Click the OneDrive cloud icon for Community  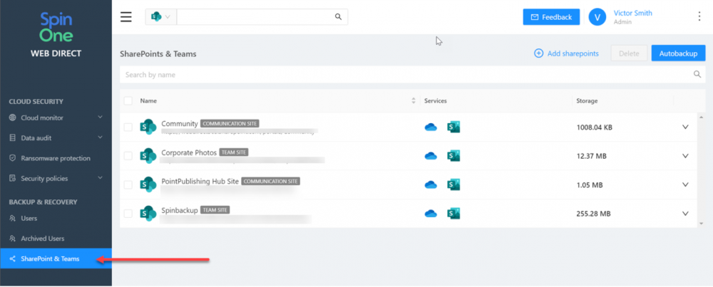point(431,127)
